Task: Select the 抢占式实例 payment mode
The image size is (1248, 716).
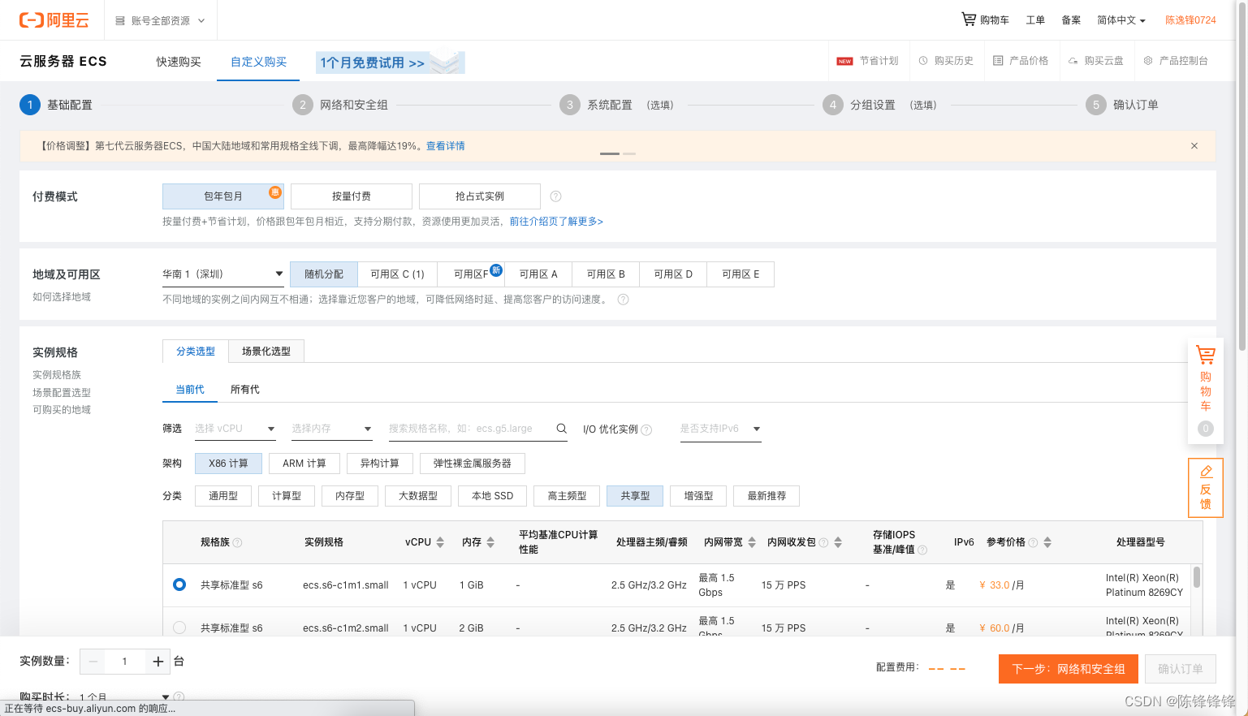Action: 479,196
